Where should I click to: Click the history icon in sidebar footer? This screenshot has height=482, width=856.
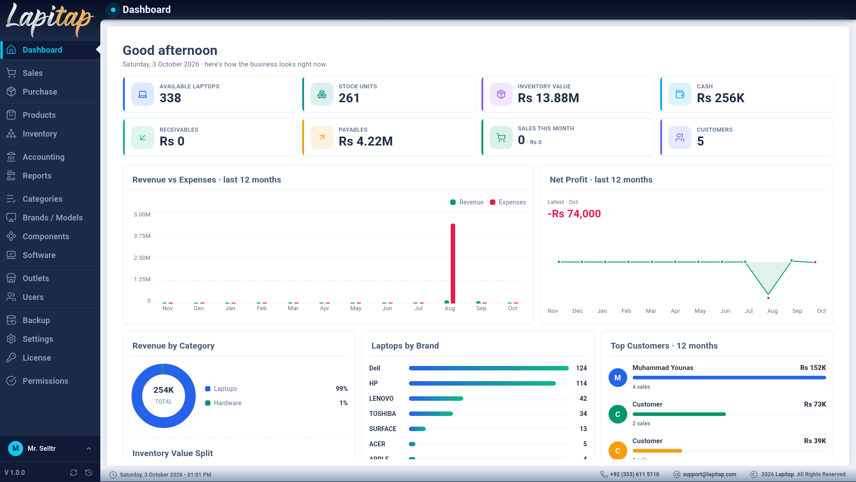tap(89, 473)
